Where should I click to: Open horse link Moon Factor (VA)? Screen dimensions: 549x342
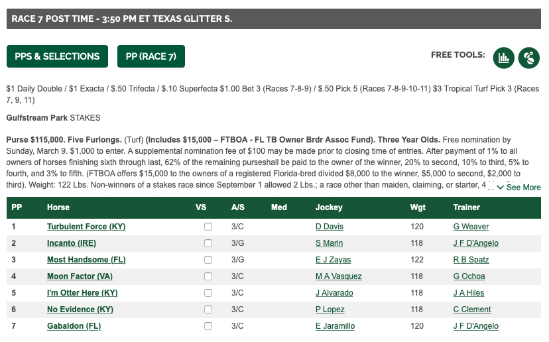(80, 276)
